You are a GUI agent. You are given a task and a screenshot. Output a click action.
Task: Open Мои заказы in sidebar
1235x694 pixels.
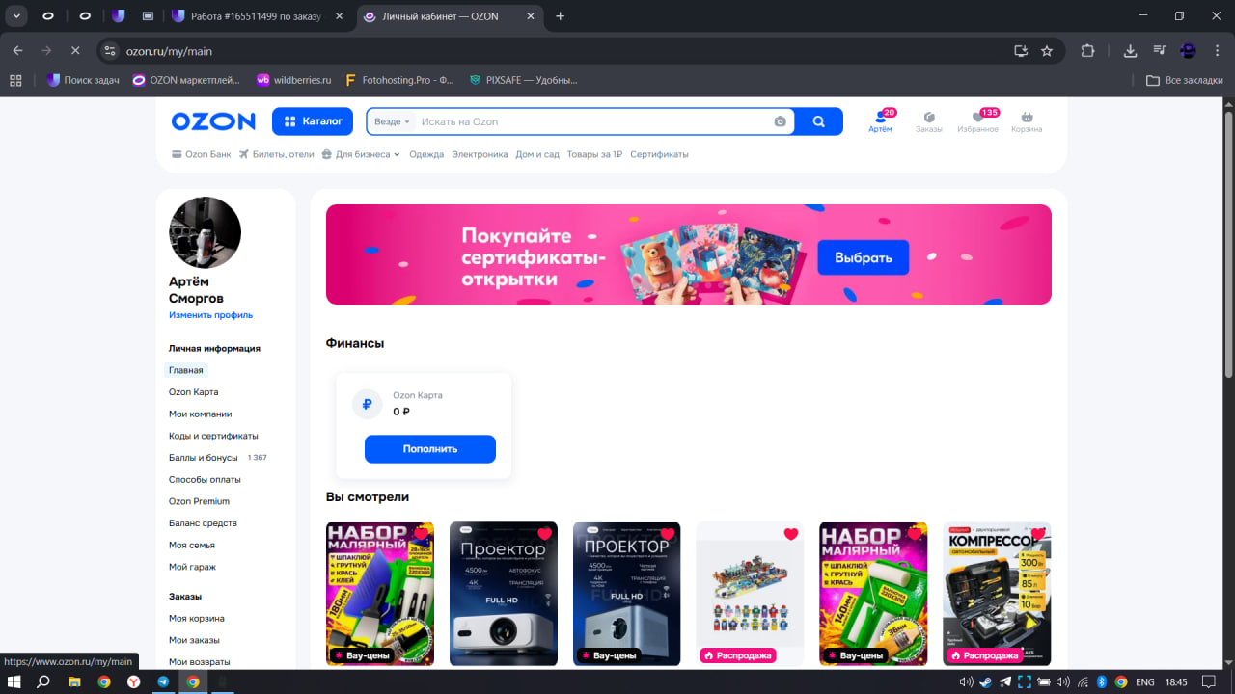194,640
